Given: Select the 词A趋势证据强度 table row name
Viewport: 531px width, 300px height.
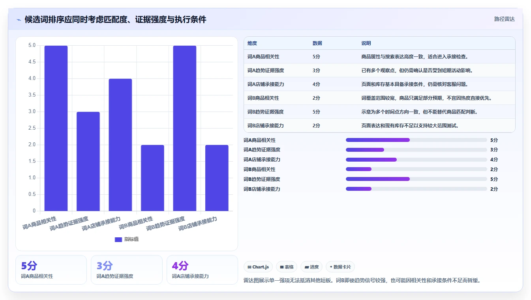Looking at the screenshot, I should 266,71.
